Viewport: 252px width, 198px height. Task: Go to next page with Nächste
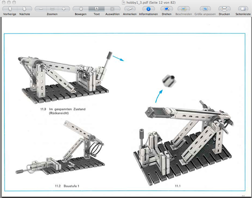25,9
